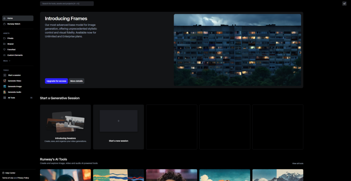Screen dimensions: 351x181
Task: Click Start a session label in Tools
Action: point(14,75)
